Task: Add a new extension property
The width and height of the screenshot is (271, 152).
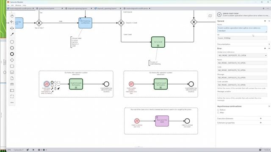Action: (x=261, y=123)
